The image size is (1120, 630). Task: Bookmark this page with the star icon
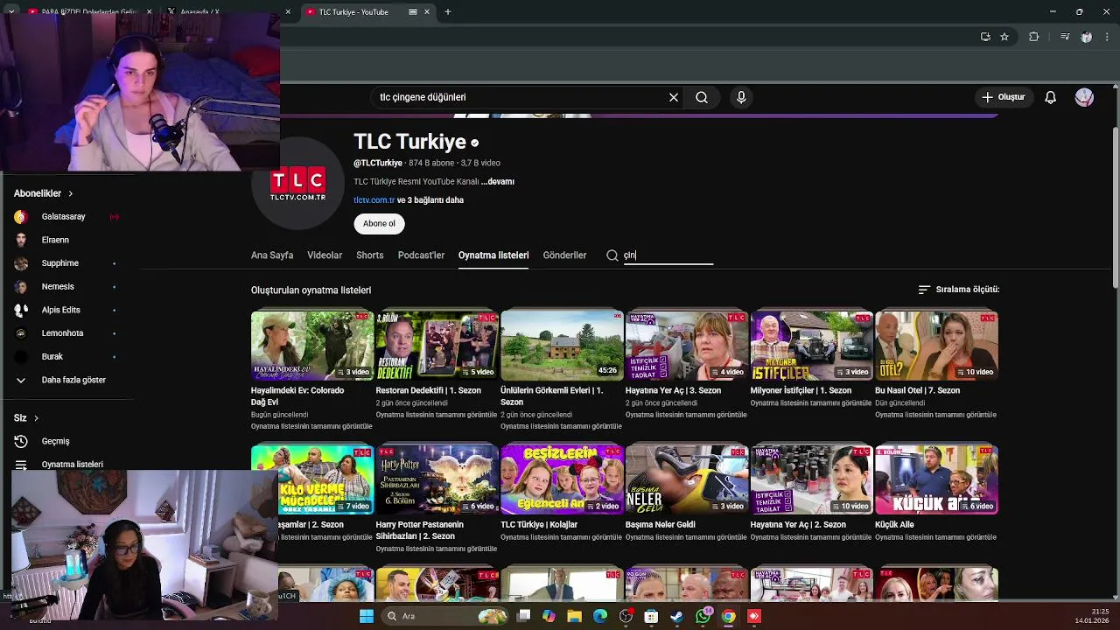click(x=1004, y=37)
